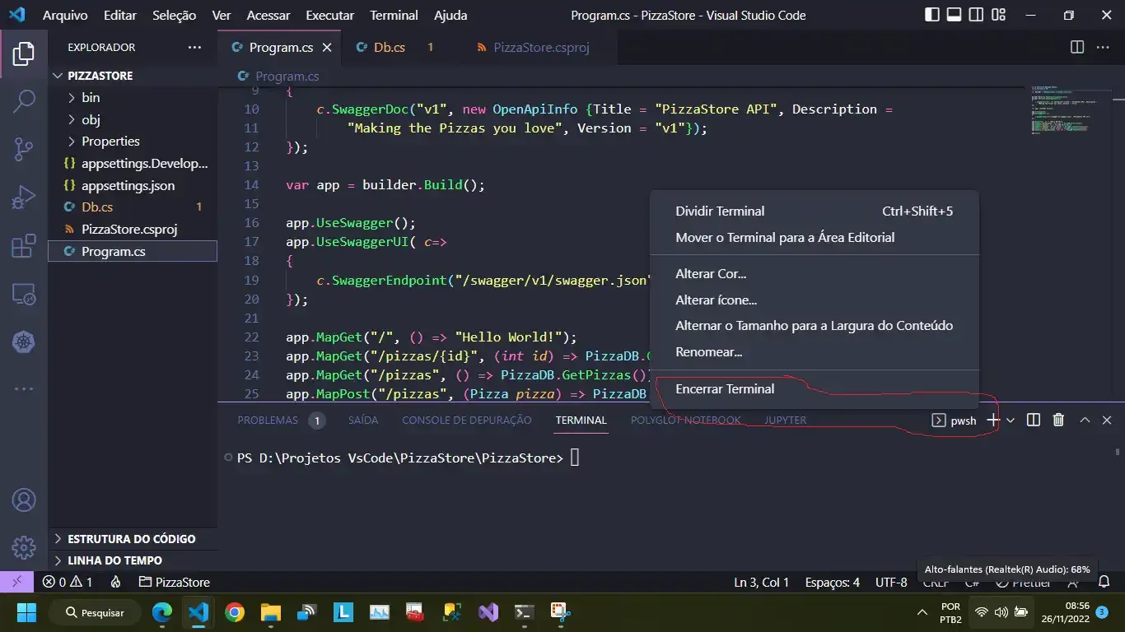
Task: Open the Kubernetes view icon
Action: 24,342
